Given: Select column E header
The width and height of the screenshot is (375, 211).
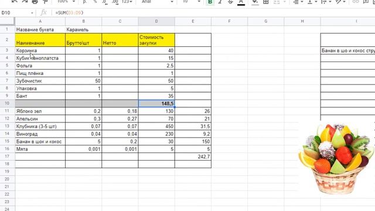Looking at the screenshot, I should 193,21.
